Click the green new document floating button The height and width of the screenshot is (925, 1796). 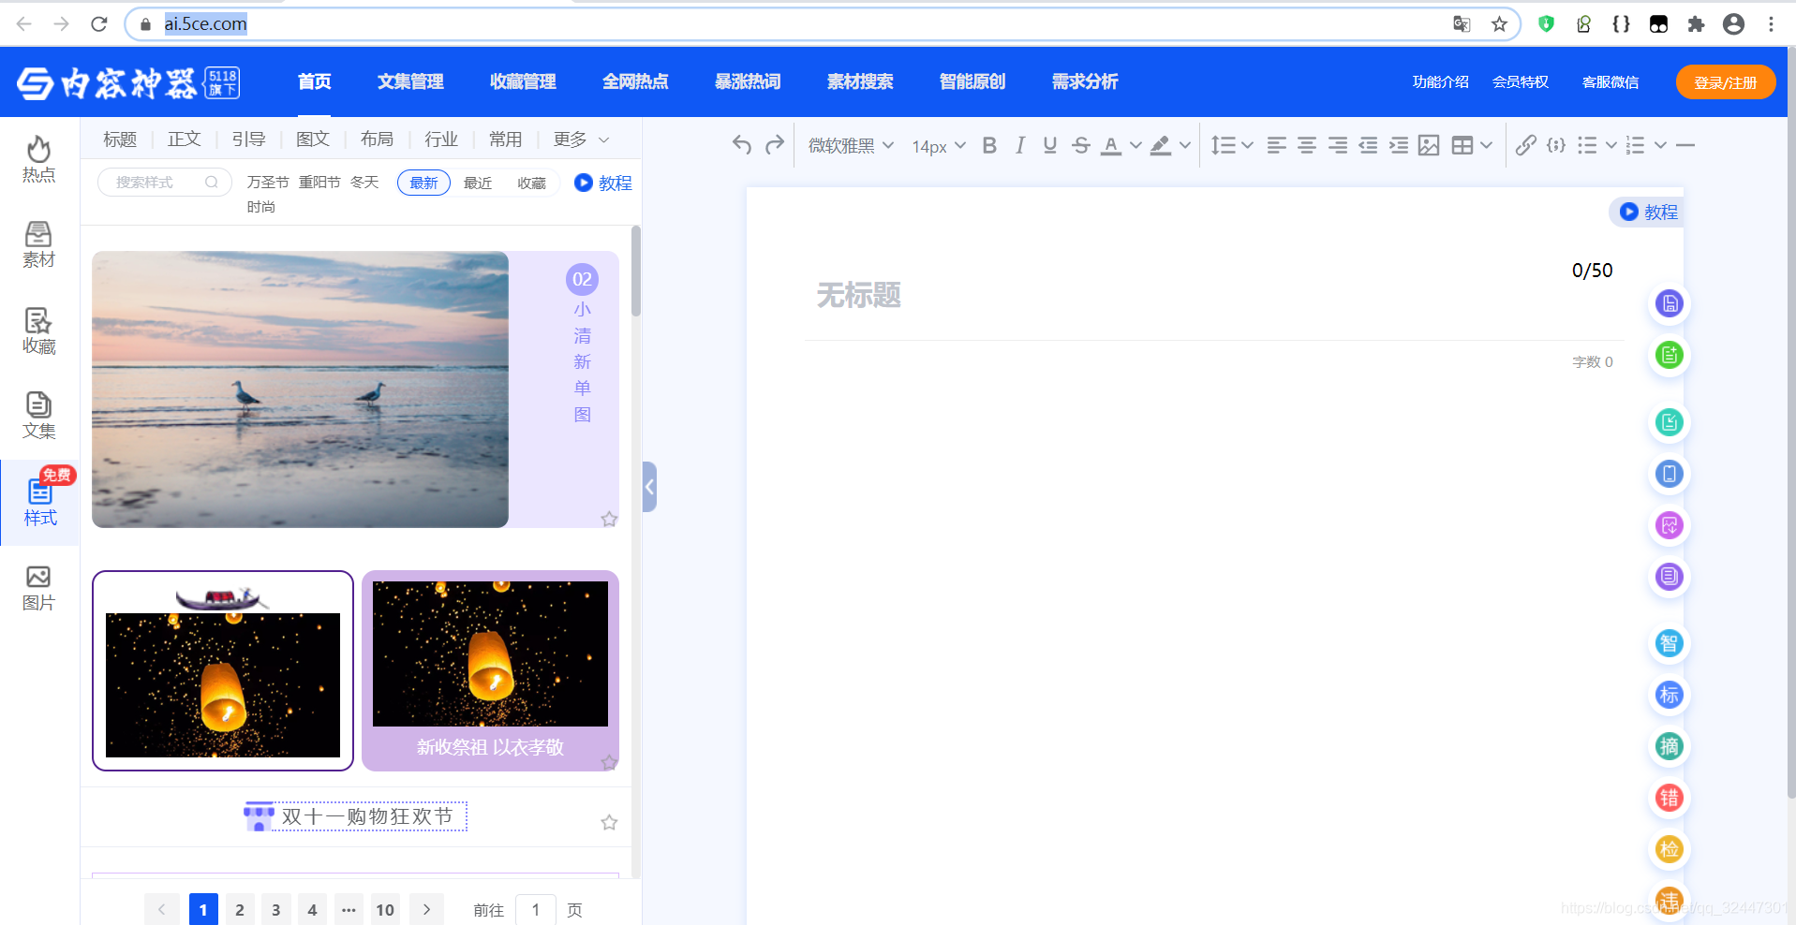coord(1670,355)
